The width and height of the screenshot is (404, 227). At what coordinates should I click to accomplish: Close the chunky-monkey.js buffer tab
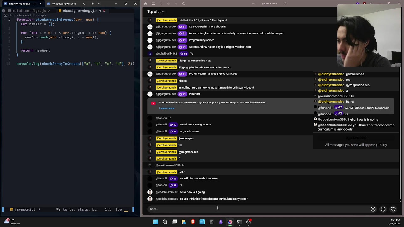click(104, 11)
